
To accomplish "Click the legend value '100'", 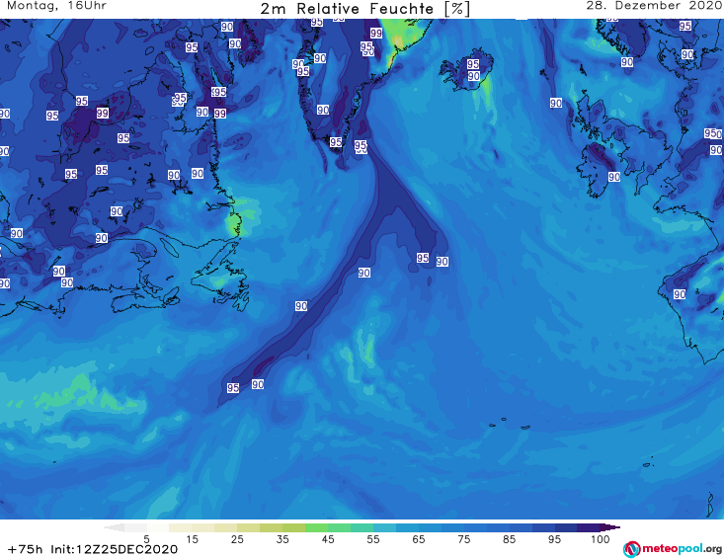I will (x=601, y=539).
